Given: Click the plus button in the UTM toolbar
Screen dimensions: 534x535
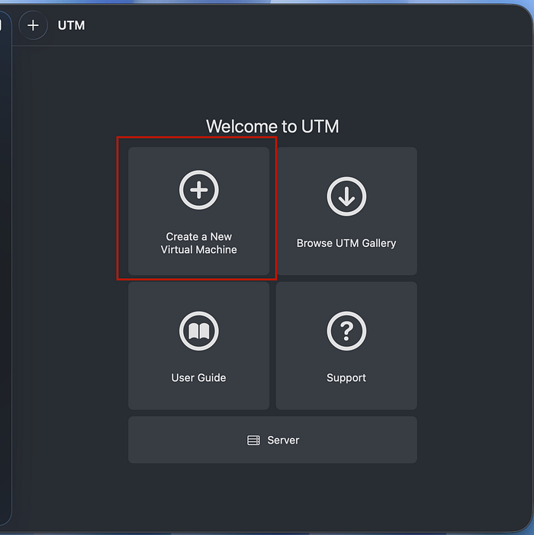Looking at the screenshot, I should 33,25.
